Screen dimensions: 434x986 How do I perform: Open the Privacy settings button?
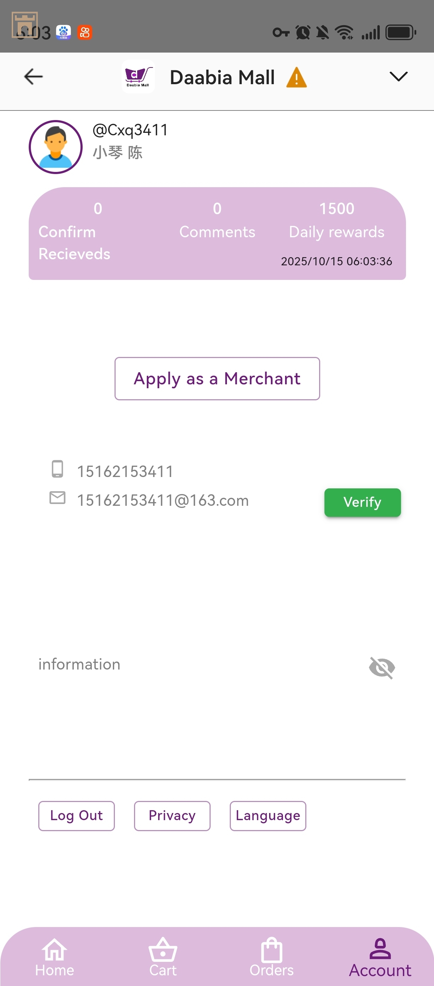[x=172, y=816]
